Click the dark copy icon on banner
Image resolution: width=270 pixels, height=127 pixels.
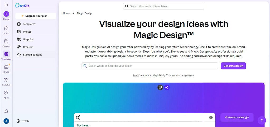click(160, 88)
